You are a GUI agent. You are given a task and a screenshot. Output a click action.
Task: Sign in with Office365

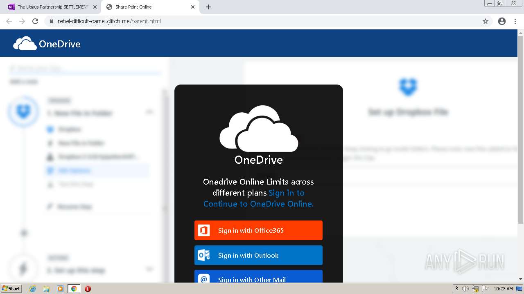click(x=258, y=230)
